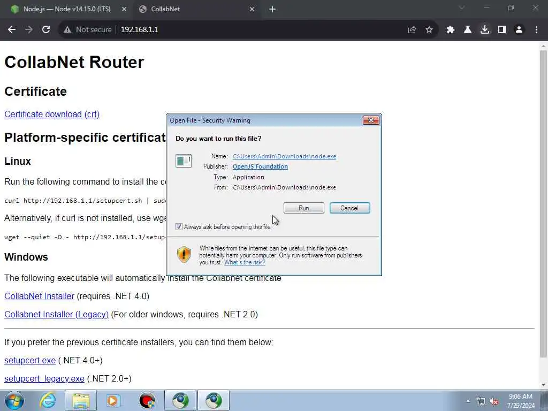The height and width of the screenshot is (411, 548).
Task: Click the network tray icon
Action: point(481,401)
